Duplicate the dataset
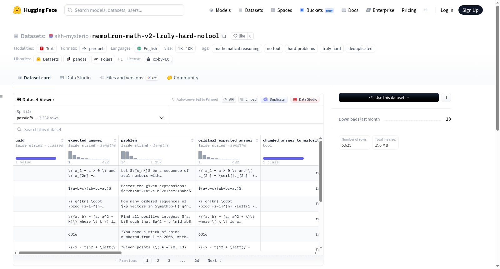Screen dimensions: 500x269 (274, 99)
